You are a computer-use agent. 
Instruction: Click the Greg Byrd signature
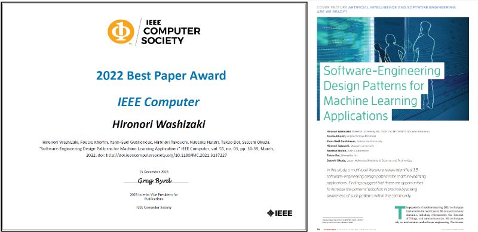pos(155,181)
